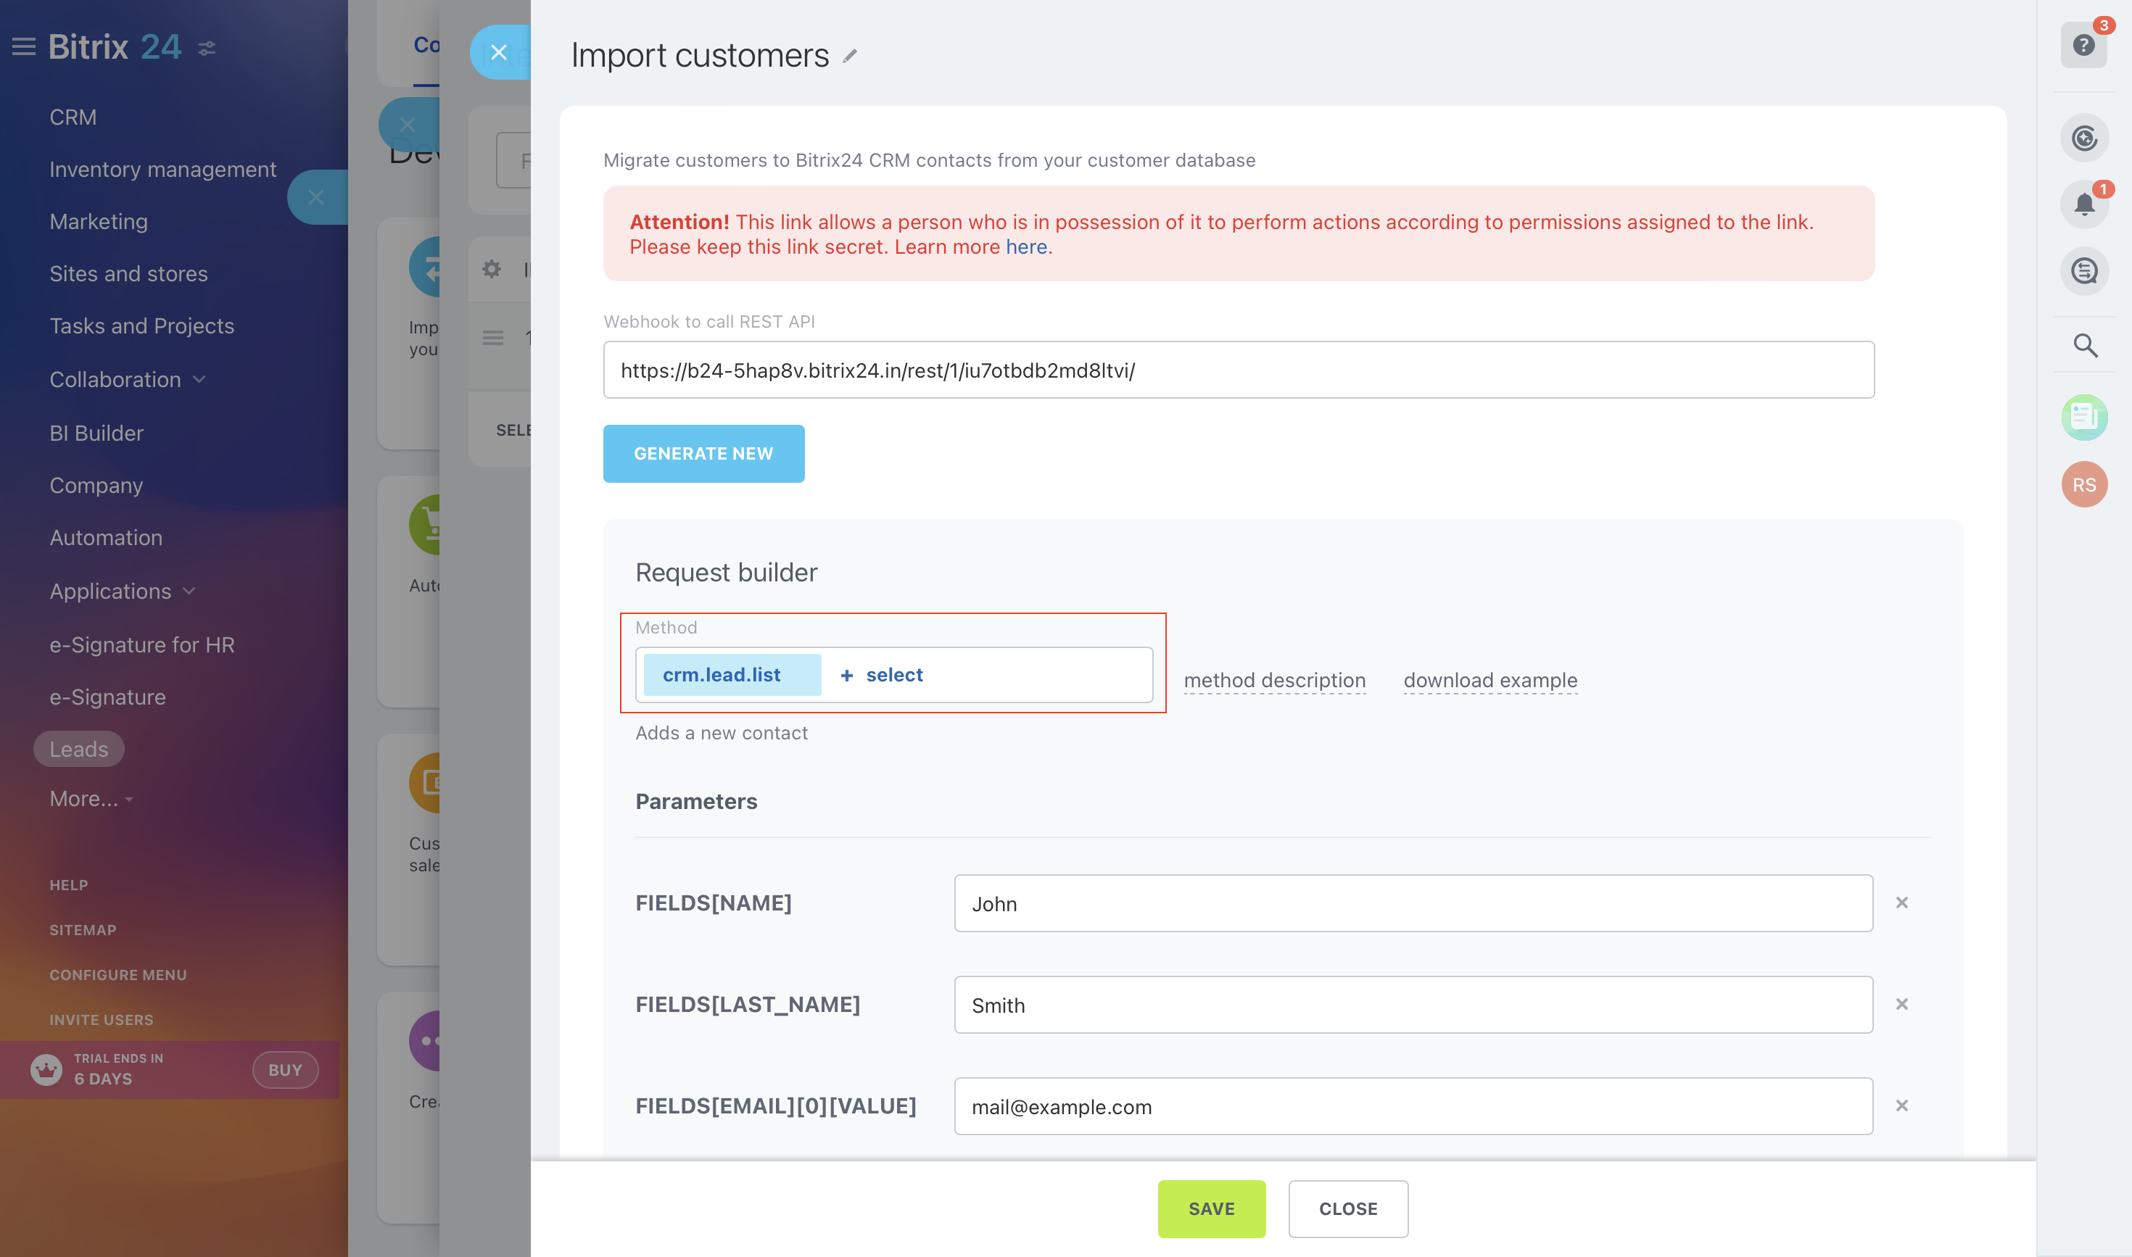
Task: Remove the FIELDS[NAME] parameter
Action: (x=1901, y=903)
